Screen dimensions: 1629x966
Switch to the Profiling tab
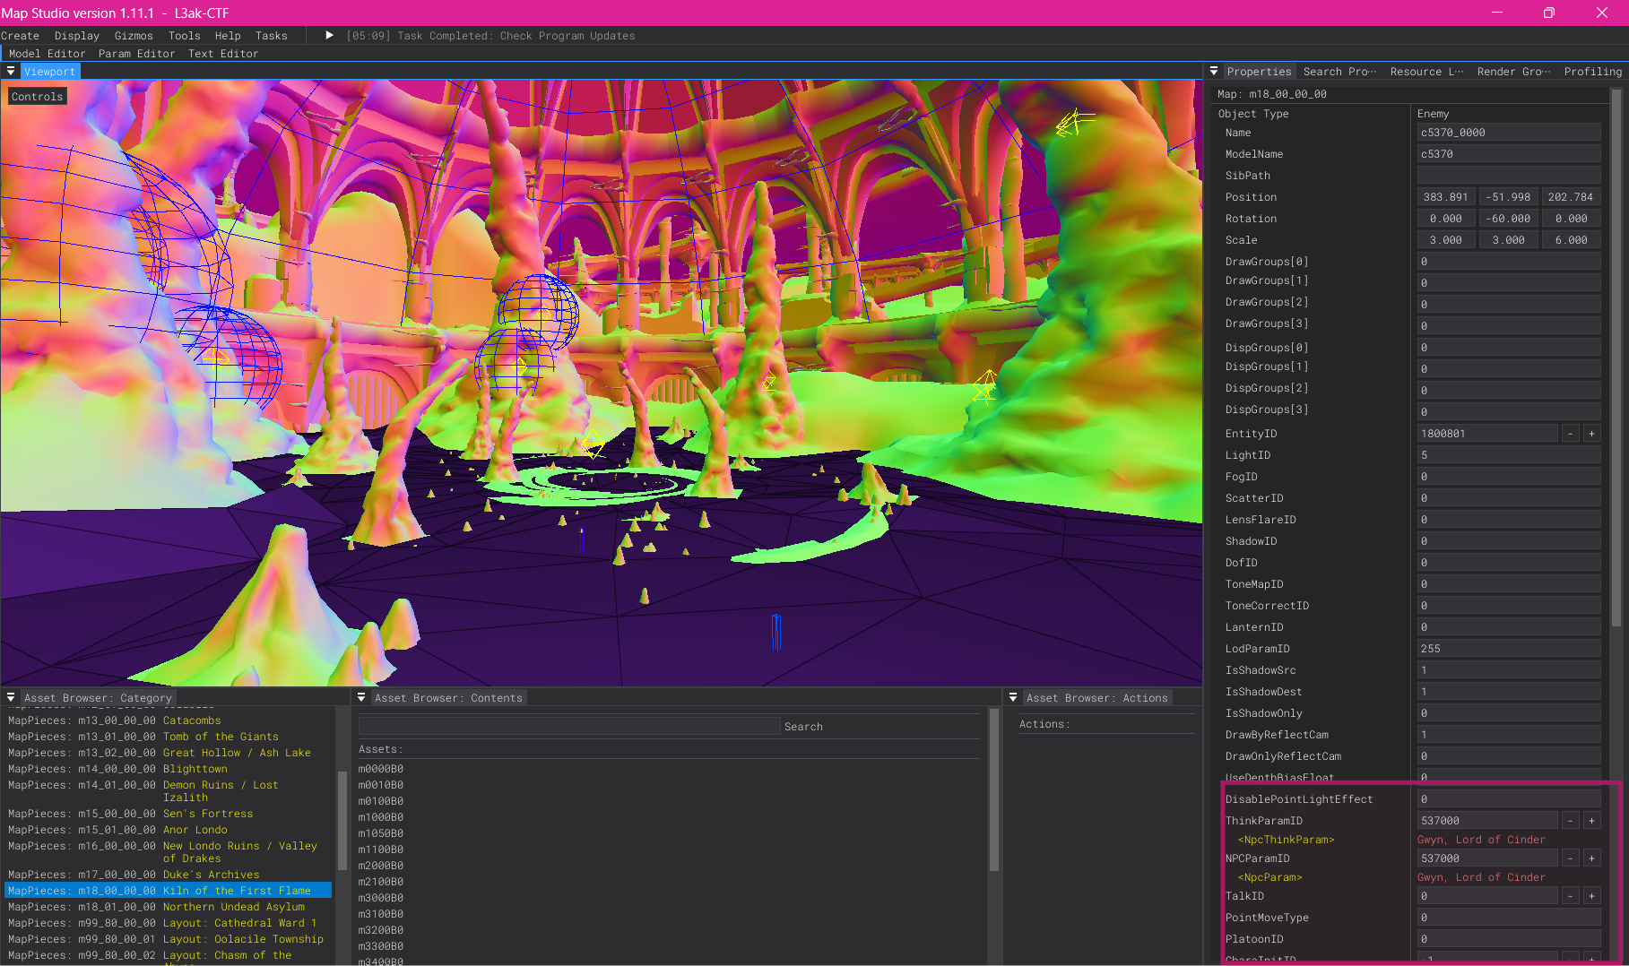coord(1592,72)
